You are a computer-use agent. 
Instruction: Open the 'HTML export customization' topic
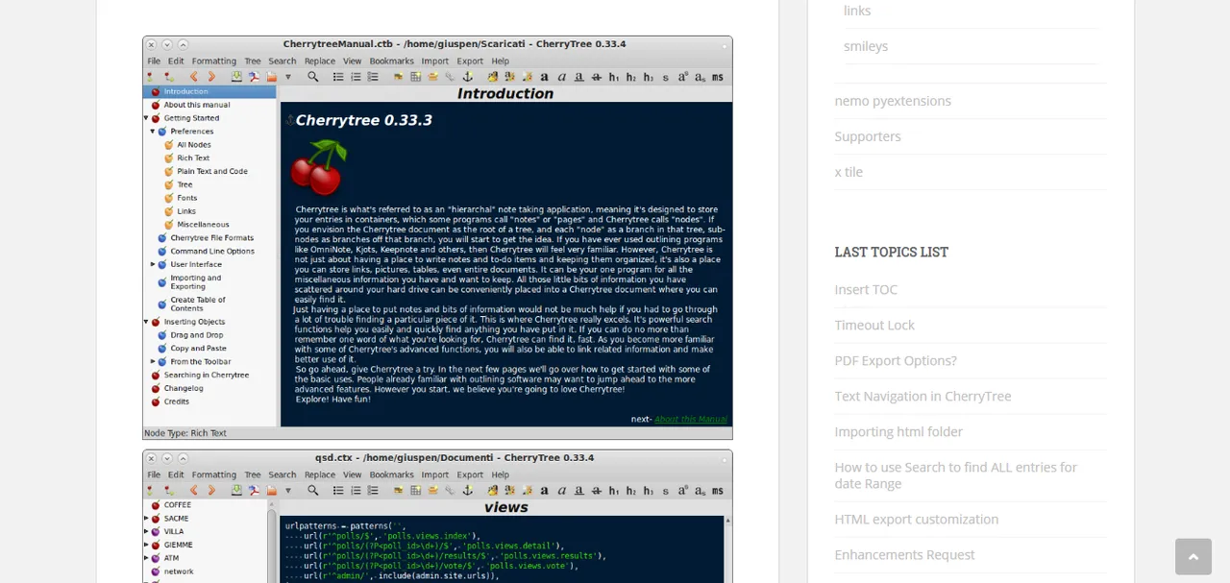(916, 519)
